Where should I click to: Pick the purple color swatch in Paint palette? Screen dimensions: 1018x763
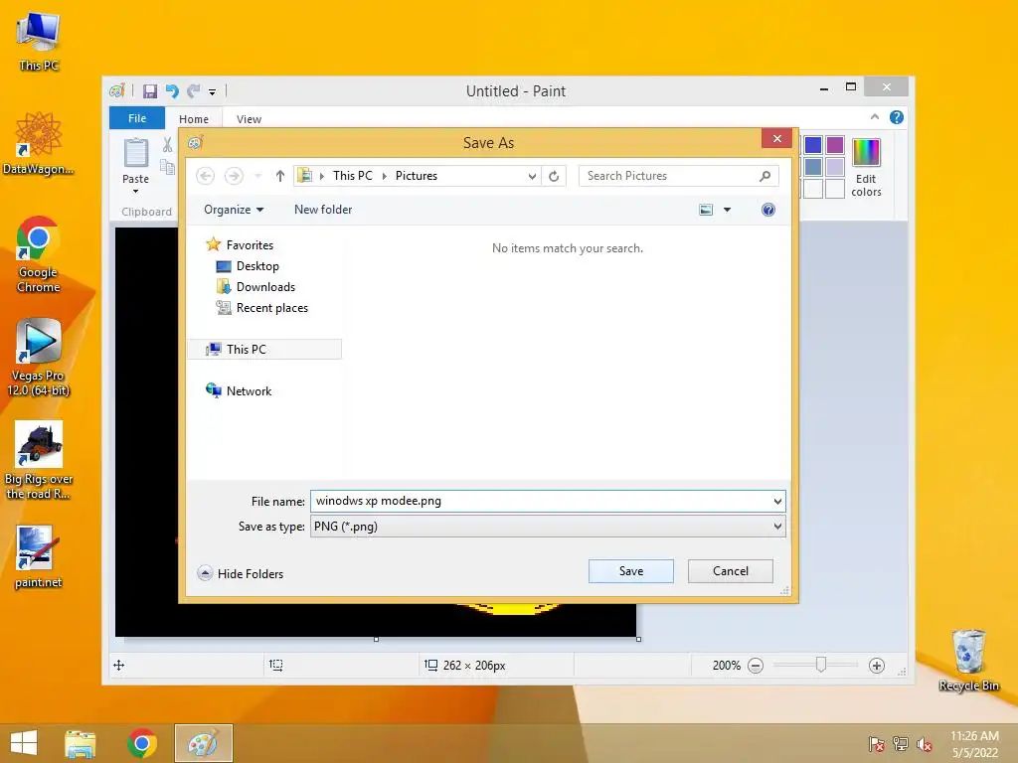coord(835,145)
